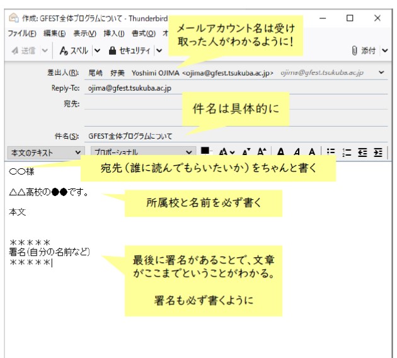Toggle italic formatting
The height and width of the screenshot is (358, 397).
pyautogui.click(x=296, y=152)
